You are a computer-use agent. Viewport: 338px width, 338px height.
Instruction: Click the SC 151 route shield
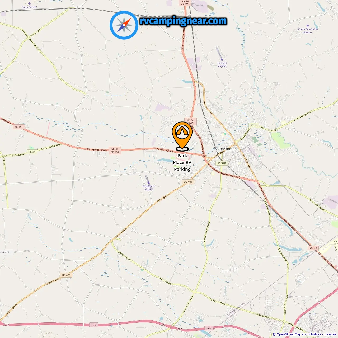[x=19, y=127]
